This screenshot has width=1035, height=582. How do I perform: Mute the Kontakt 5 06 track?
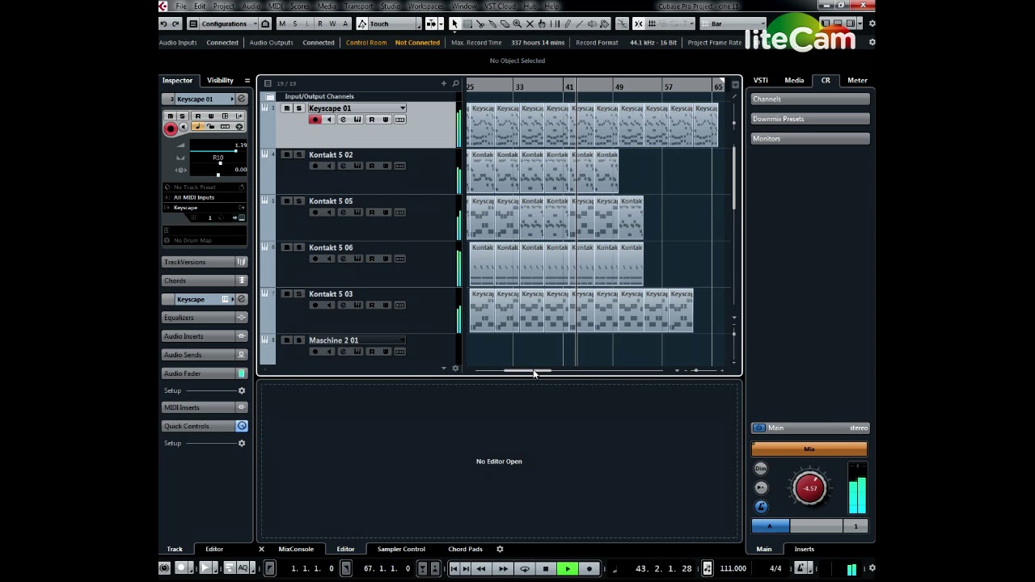pyautogui.click(x=286, y=247)
